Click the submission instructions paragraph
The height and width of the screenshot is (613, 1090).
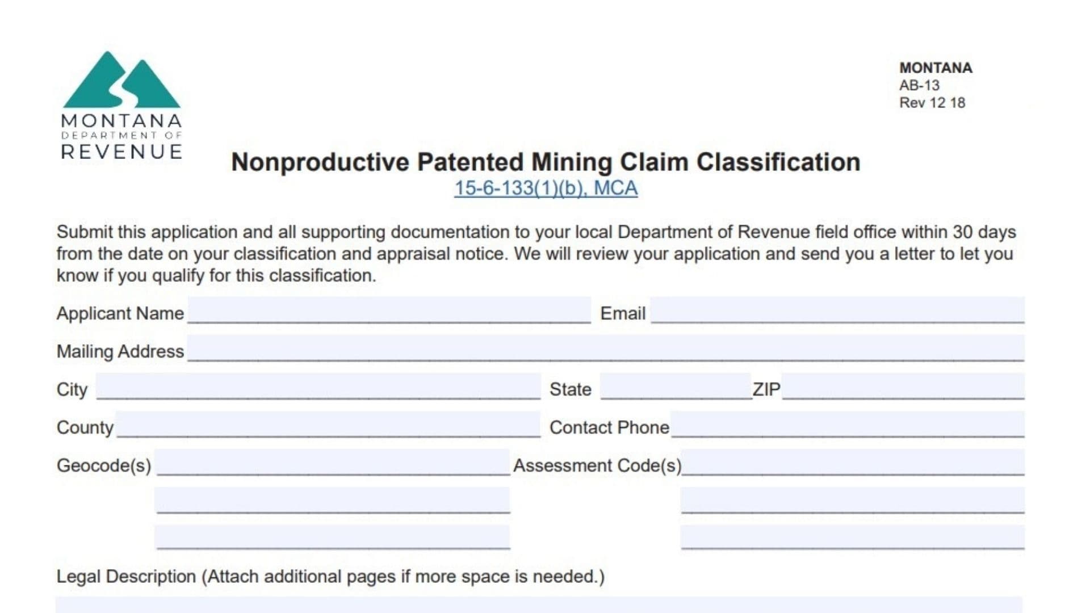click(536, 254)
